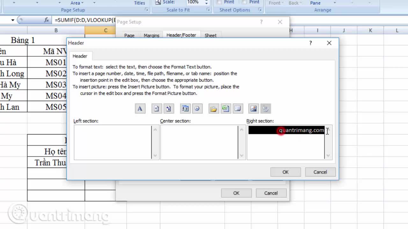Switch to the Margins tab
408x229 pixels.
tap(151, 35)
